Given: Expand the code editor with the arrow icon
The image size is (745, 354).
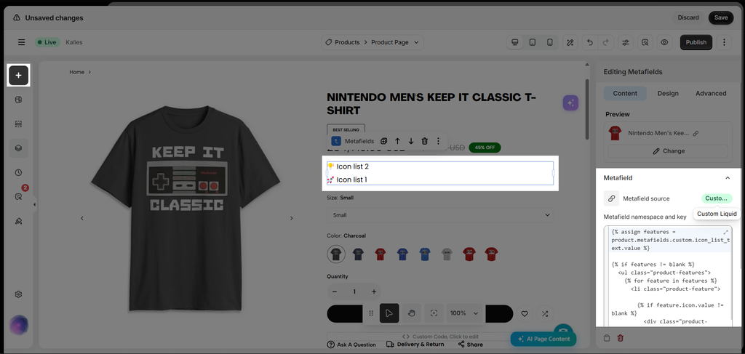Looking at the screenshot, I should tap(725, 232).
